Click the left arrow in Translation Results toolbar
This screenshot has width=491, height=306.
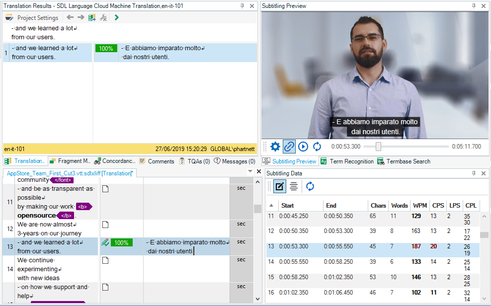click(x=70, y=17)
